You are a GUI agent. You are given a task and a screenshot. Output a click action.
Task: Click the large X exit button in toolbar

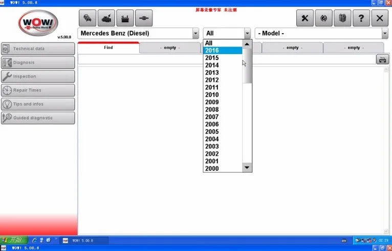coord(380,18)
